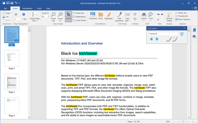Open comments panel icon on right sidebar
198x124 pixels.
point(194,37)
